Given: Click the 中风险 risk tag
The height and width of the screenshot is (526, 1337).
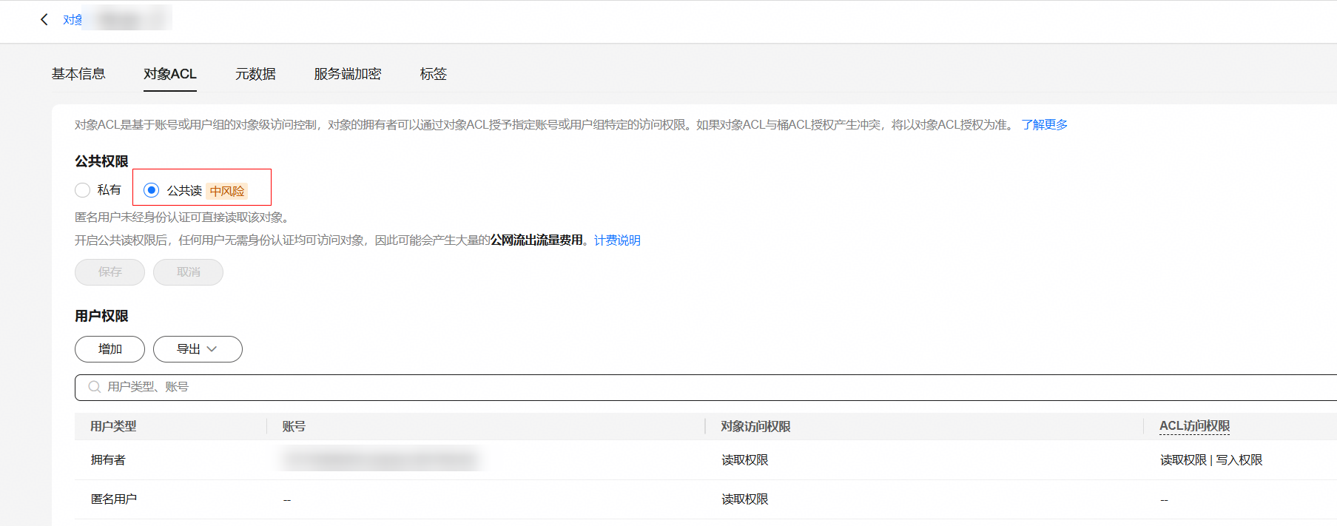Looking at the screenshot, I should coord(227,191).
